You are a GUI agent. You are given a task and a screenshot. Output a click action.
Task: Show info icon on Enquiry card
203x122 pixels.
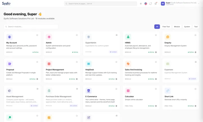click(195, 52)
